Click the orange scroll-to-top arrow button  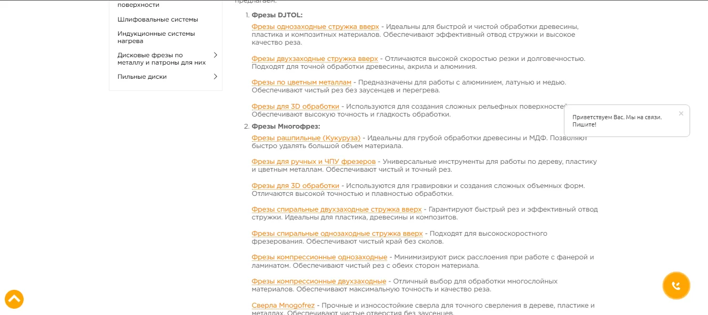[14, 299]
